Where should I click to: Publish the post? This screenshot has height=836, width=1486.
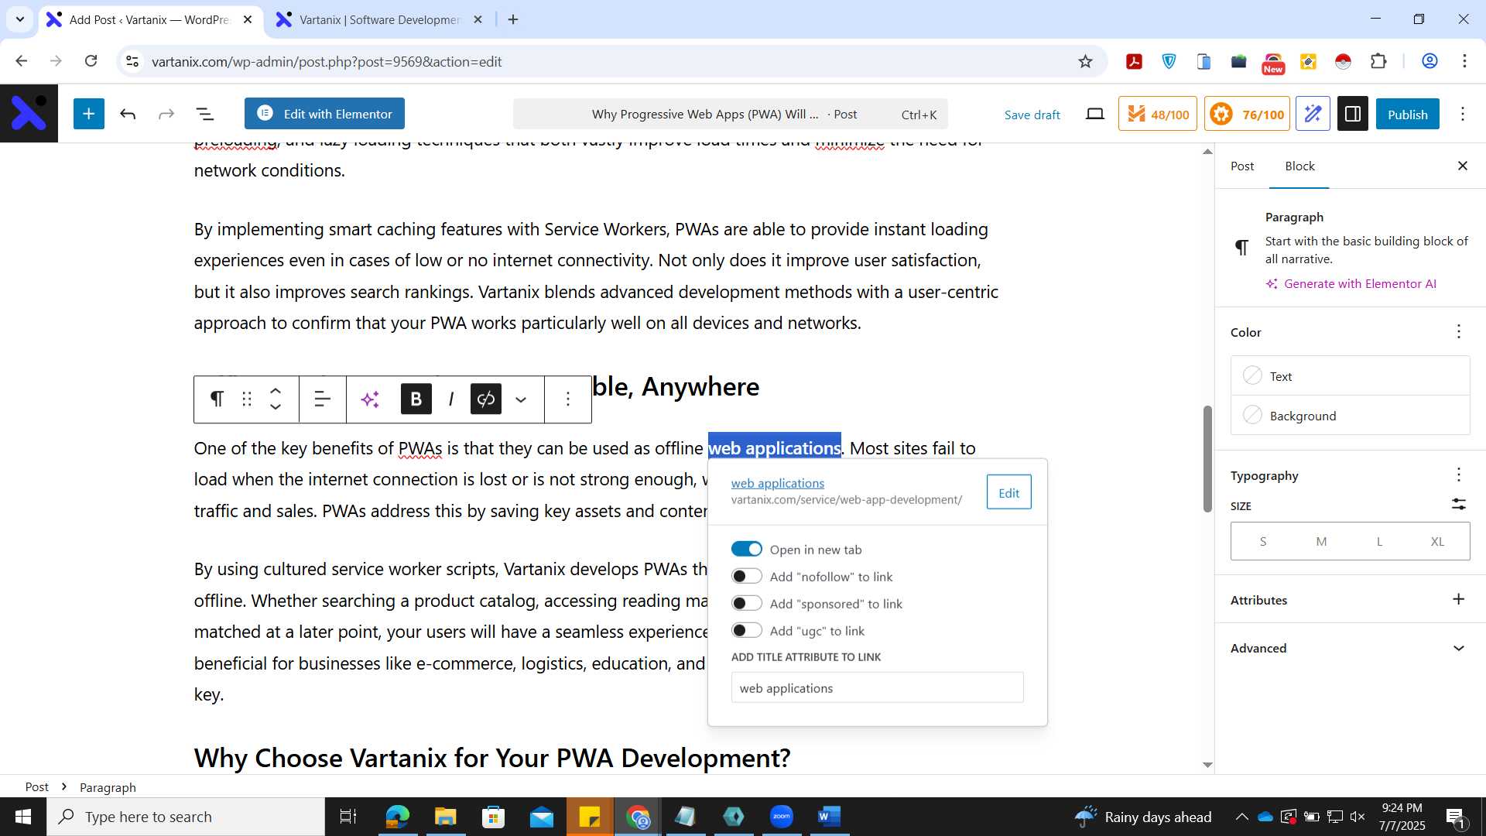(x=1407, y=115)
